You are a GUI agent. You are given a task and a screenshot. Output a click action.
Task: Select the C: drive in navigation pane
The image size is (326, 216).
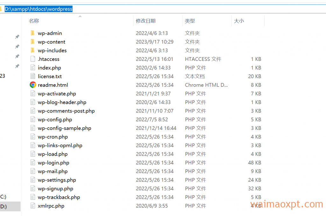point(3,197)
